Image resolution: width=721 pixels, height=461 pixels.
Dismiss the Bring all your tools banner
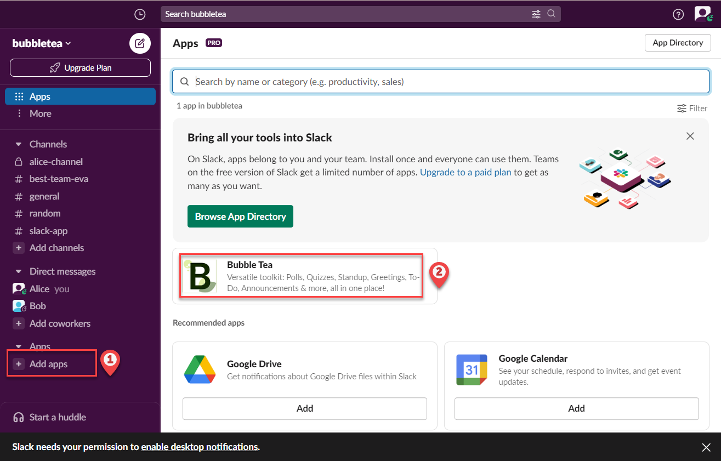690,136
